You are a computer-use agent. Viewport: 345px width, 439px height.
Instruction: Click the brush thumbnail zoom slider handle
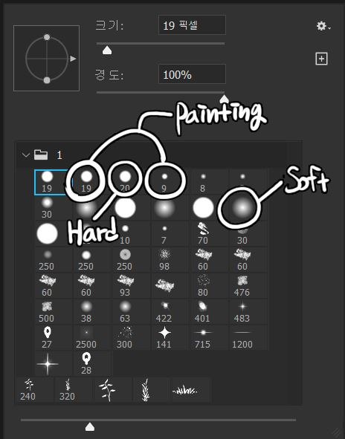click(90, 427)
